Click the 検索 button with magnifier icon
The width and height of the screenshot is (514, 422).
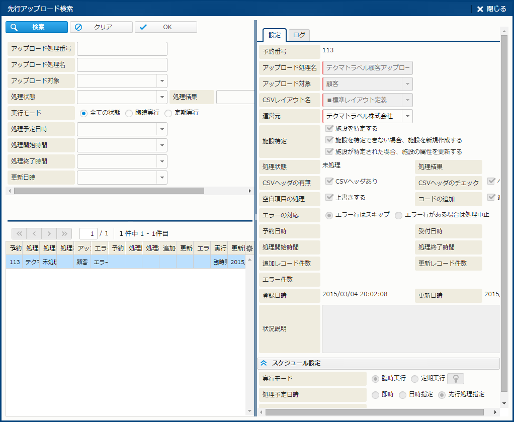coord(37,27)
